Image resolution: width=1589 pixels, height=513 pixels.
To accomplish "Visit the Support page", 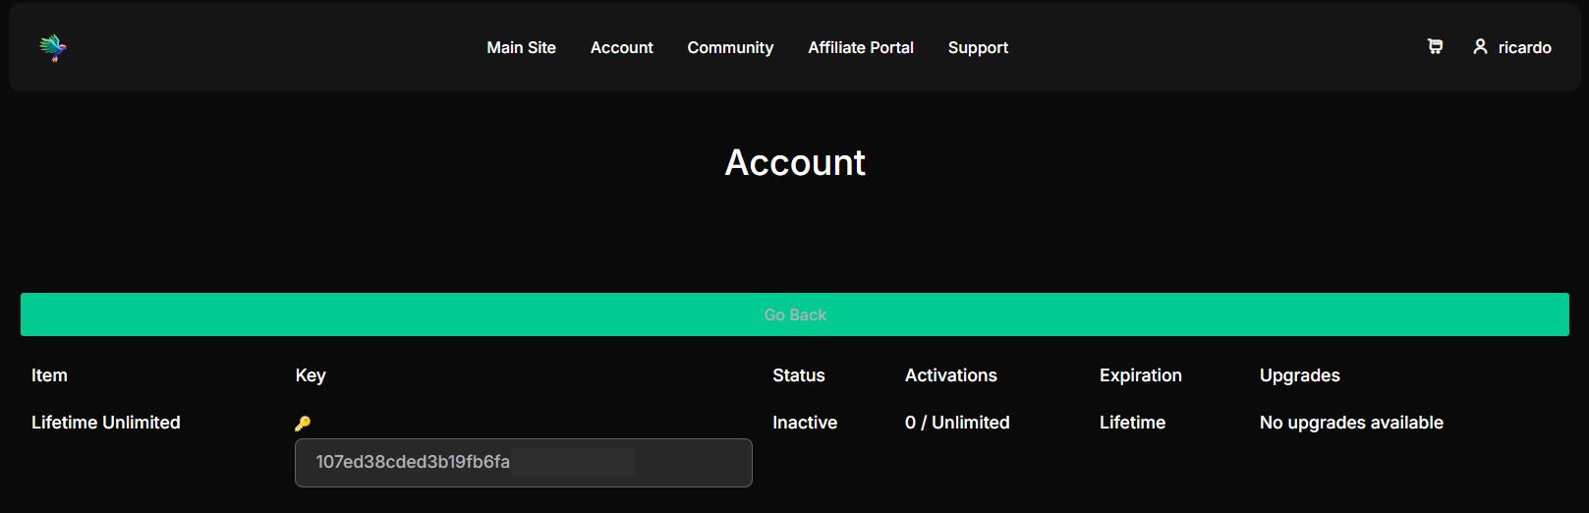I will point(978,47).
